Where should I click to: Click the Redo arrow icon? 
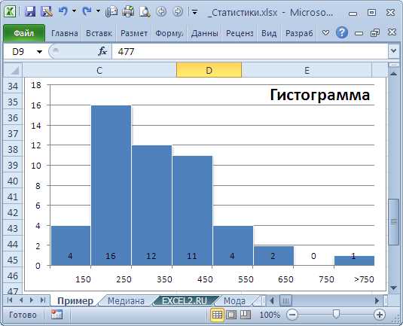(x=87, y=11)
